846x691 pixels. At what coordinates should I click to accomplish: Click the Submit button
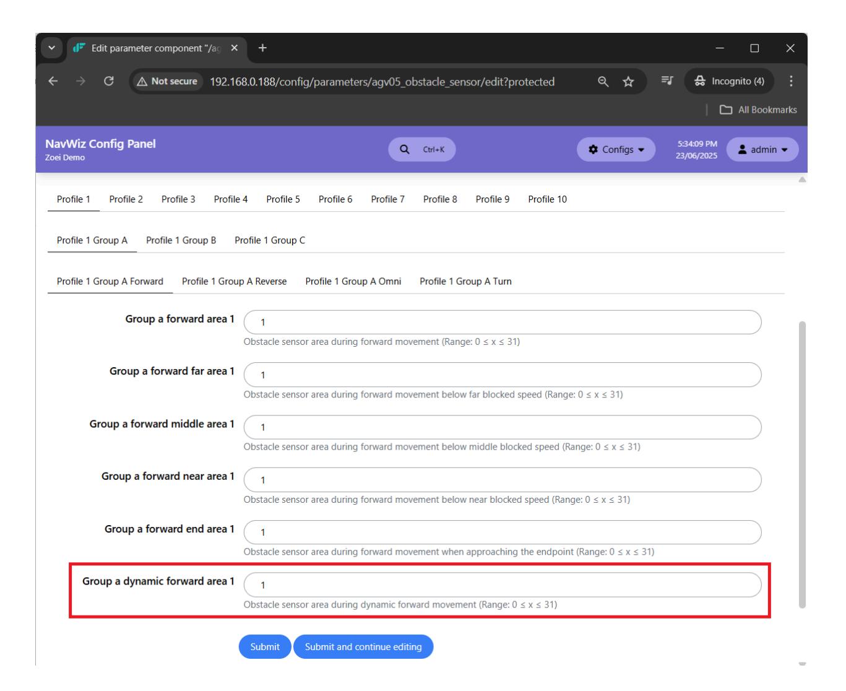point(265,646)
